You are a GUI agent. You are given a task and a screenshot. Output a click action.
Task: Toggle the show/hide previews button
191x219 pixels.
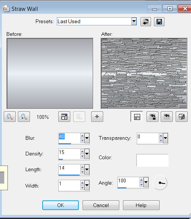(137, 117)
